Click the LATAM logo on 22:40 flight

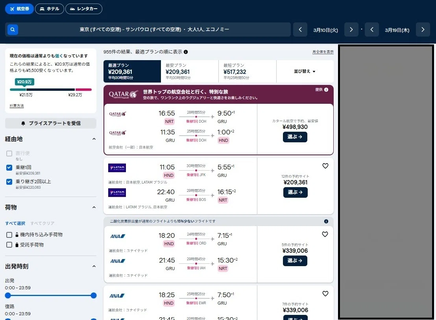pyautogui.click(x=117, y=193)
